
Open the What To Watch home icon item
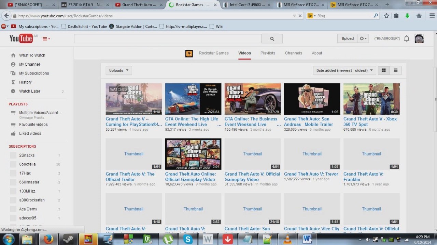[13, 55]
